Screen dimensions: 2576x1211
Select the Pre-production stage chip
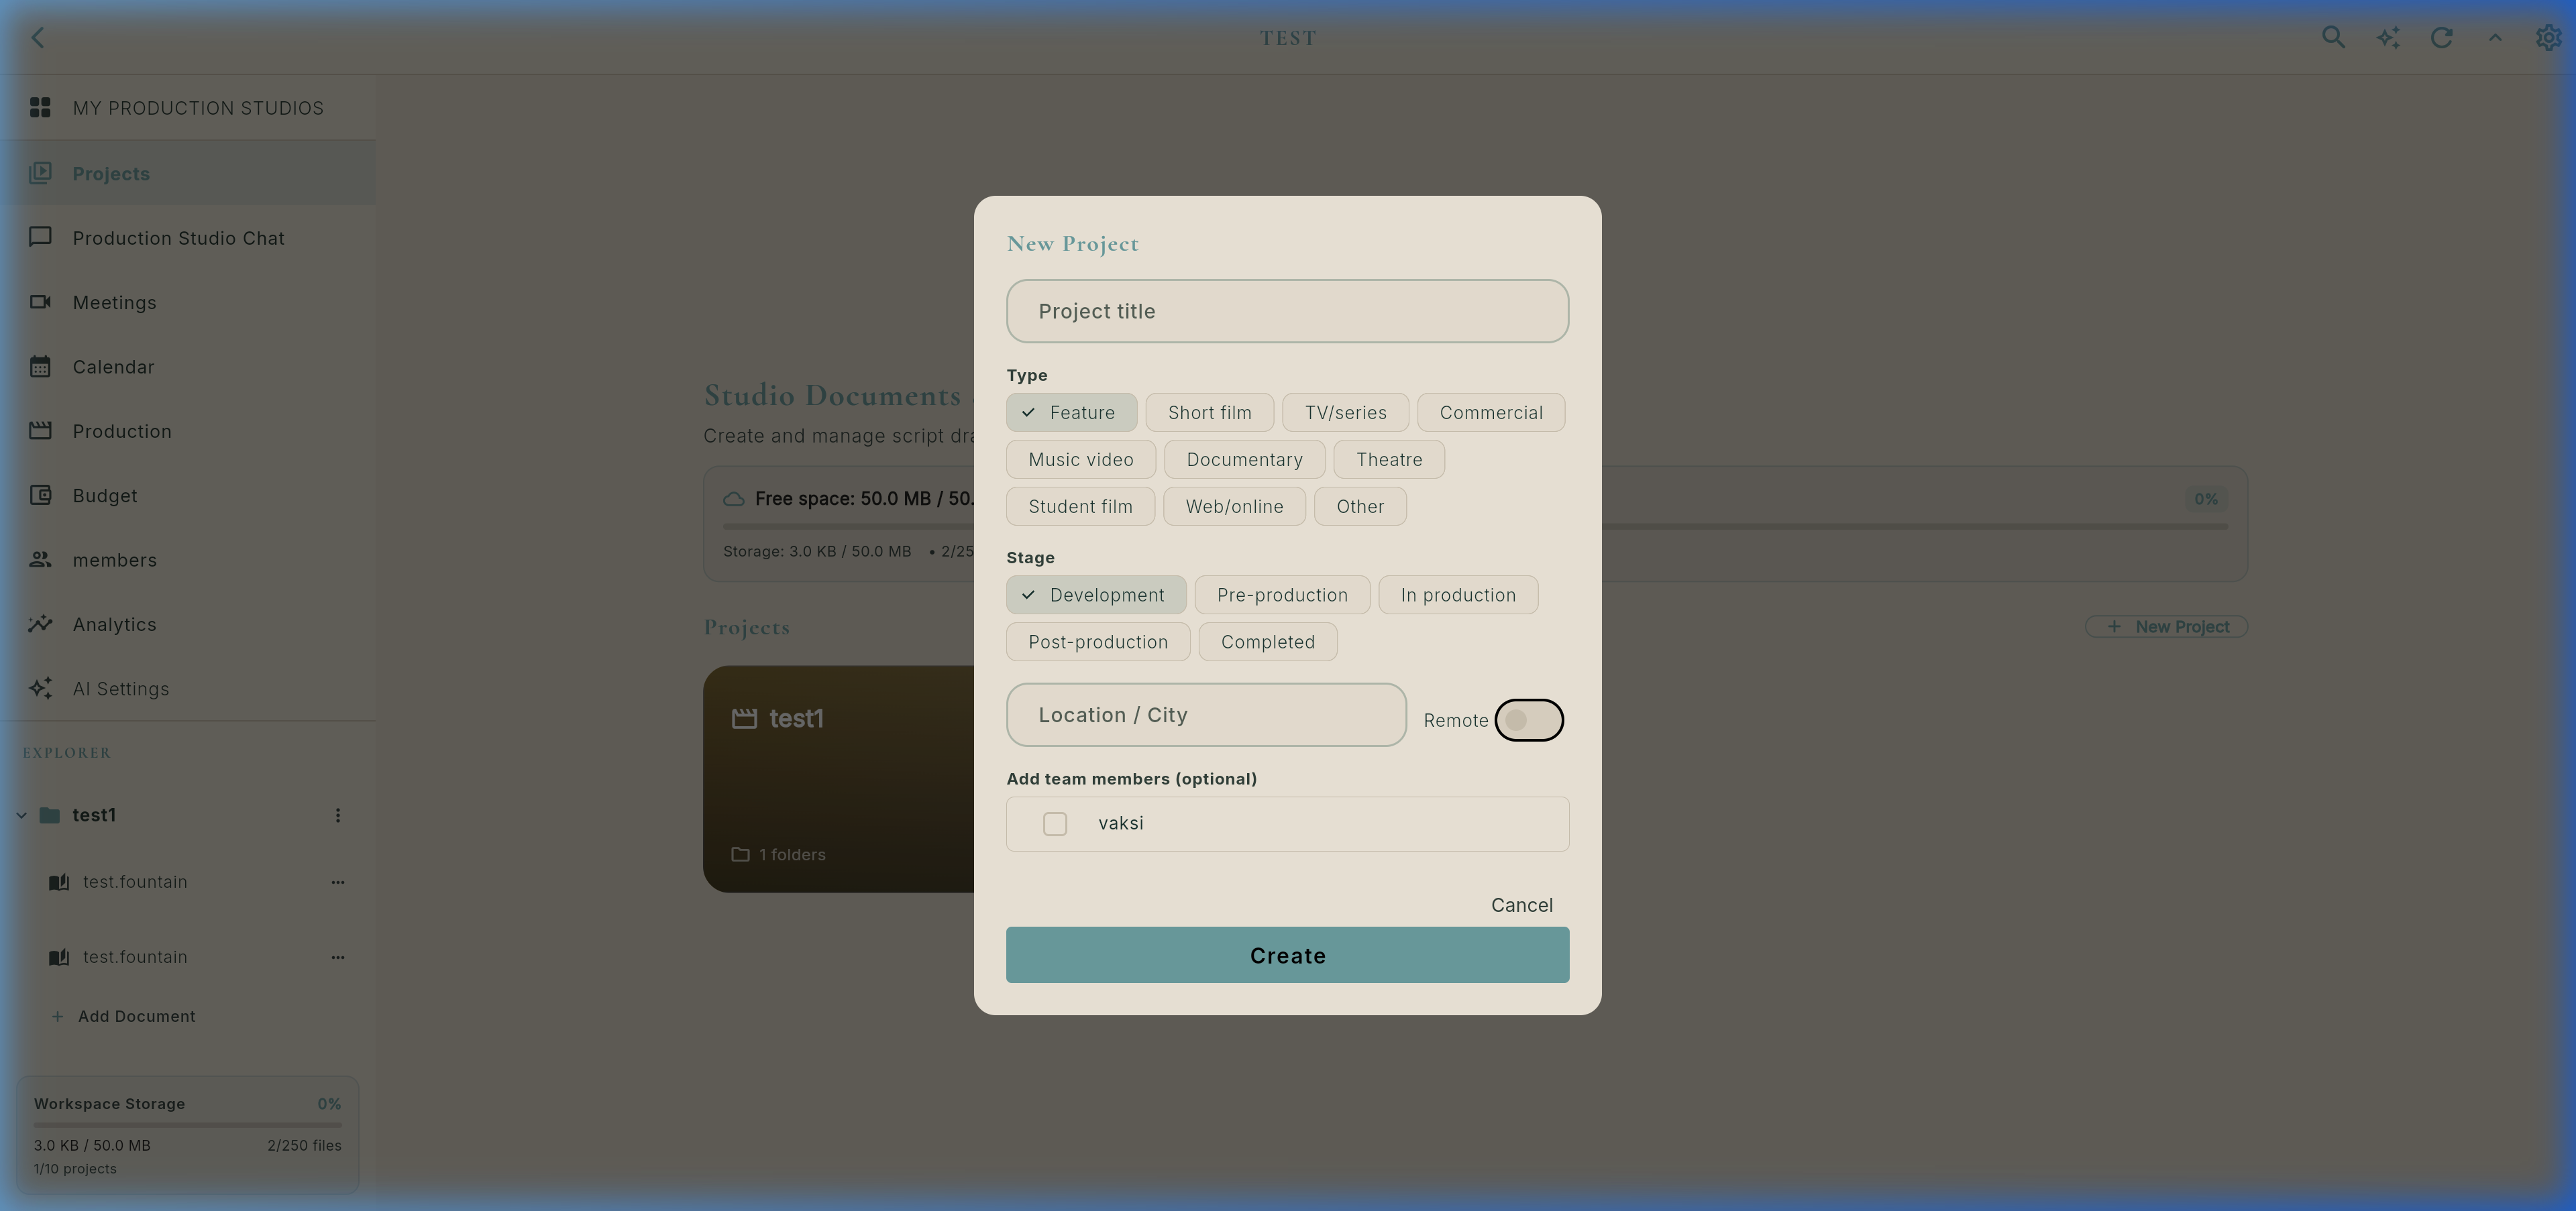(1282, 595)
